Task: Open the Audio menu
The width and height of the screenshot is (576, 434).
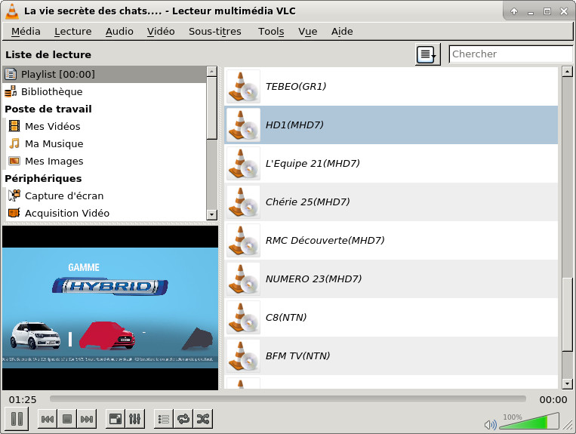Action: click(119, 32)
